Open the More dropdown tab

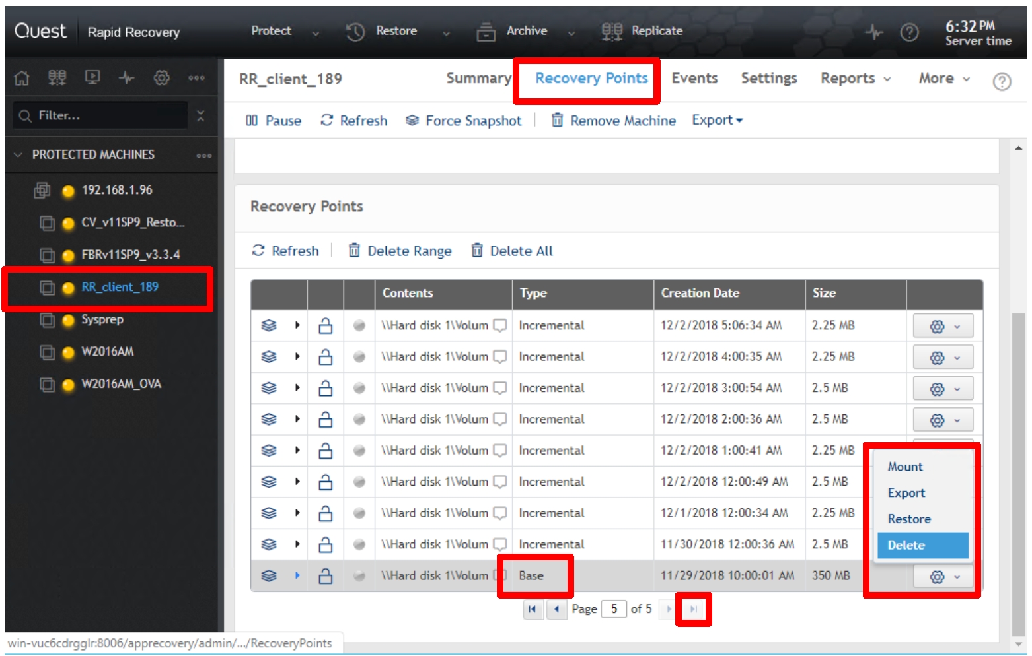click(x=944, y=79)
